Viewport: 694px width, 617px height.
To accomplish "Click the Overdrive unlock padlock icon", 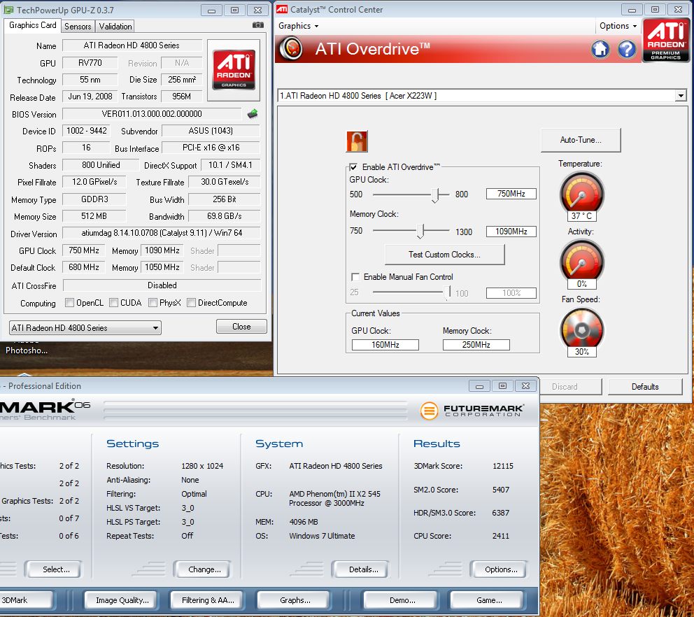I will click(x=357, y=141).
